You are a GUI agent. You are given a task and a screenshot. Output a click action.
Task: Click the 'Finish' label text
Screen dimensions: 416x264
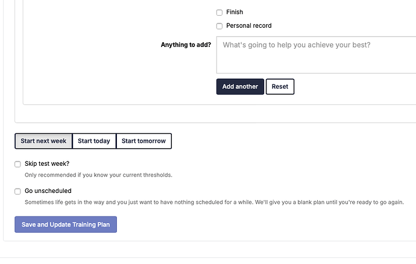(235, 12)
